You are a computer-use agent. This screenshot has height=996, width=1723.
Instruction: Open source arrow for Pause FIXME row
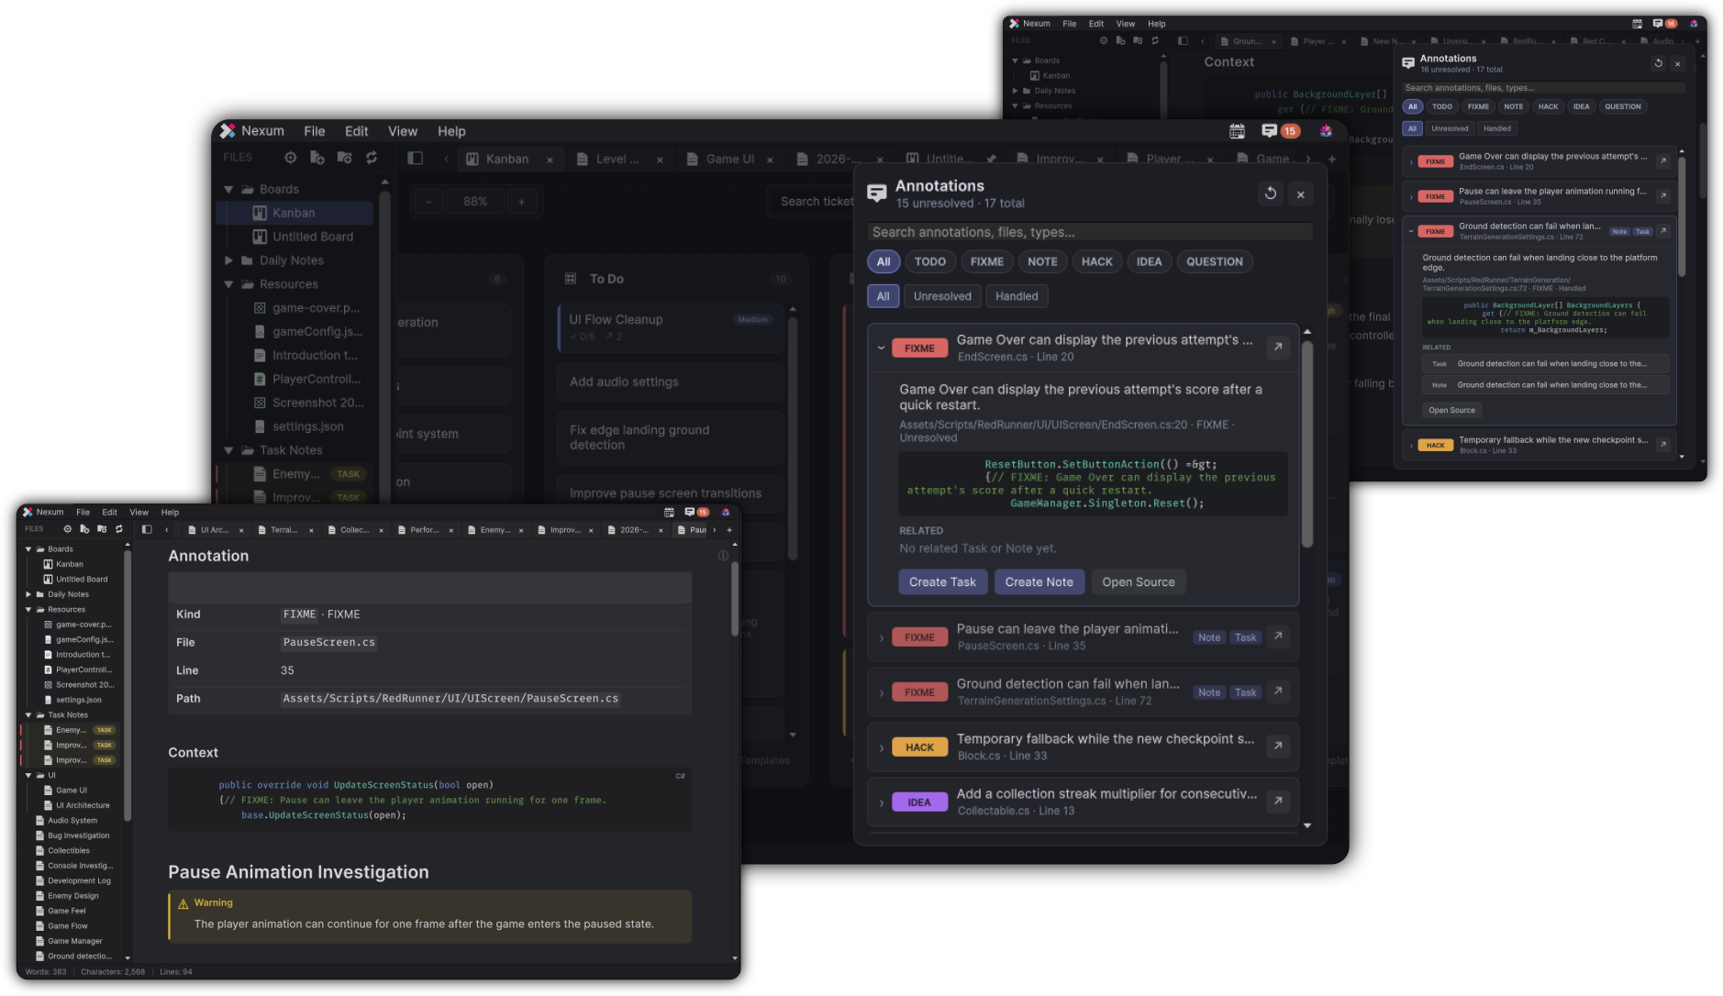click(x=1278, y=636)
